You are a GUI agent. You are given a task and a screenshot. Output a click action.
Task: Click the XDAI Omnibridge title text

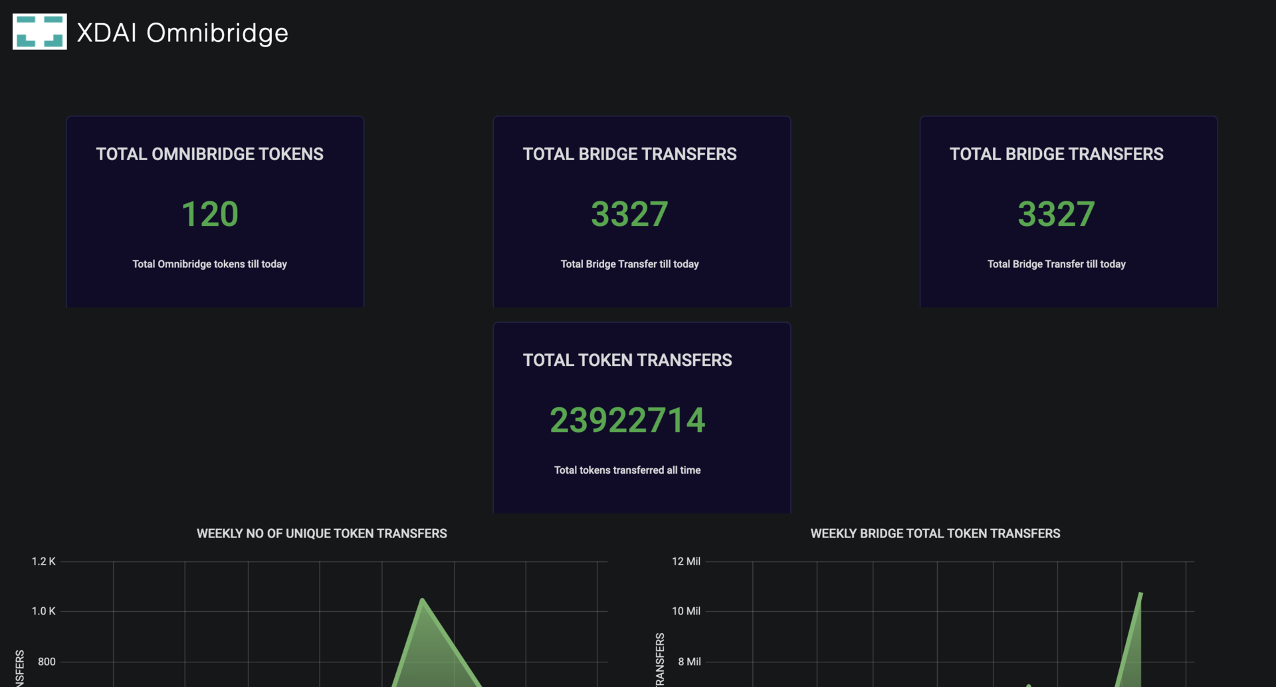click(183, 33)
